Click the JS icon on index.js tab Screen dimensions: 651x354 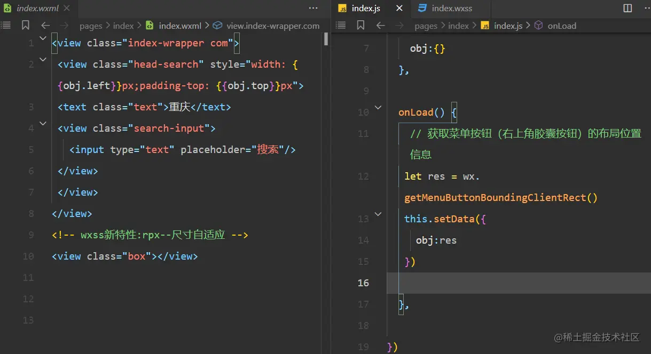click(343, 8)
